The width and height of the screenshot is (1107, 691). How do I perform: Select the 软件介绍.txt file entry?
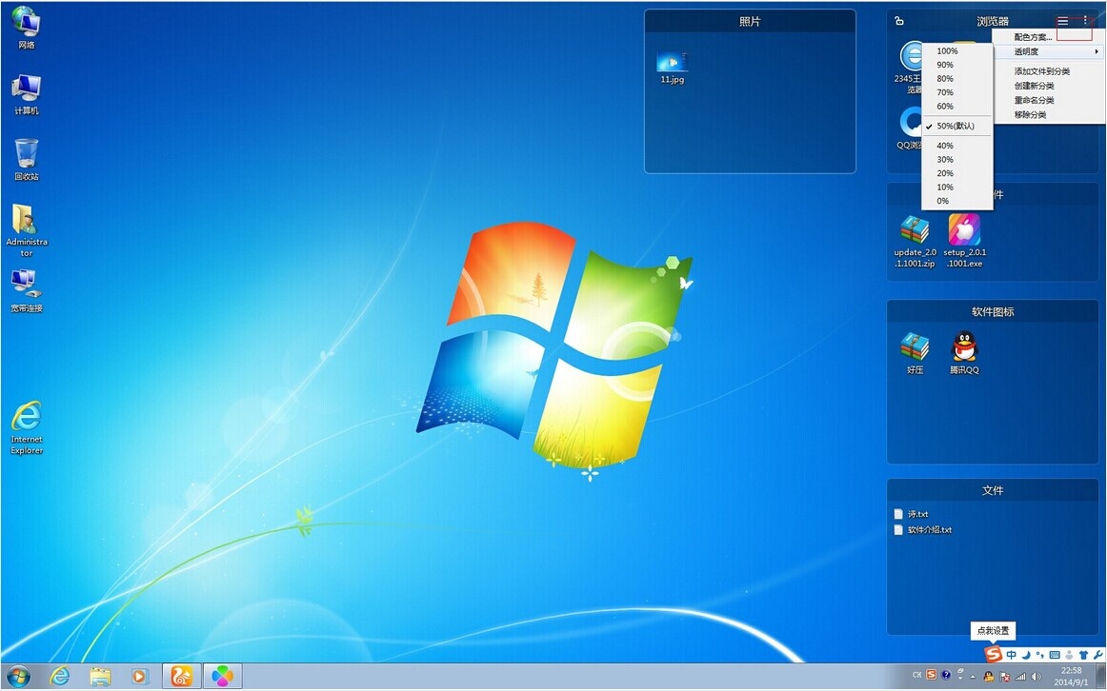[x=923, y=529]
